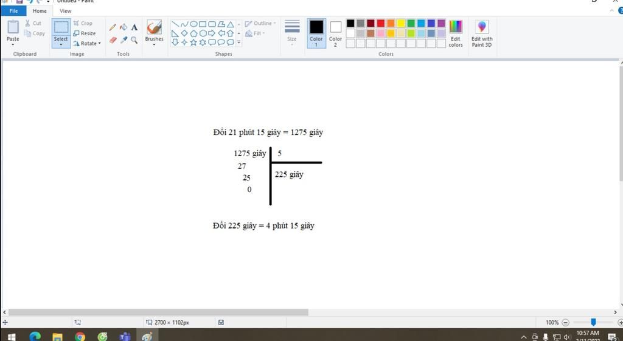This screenshot has width=623, height=341.
Task: Choose the Right arrow shape
Action: point(212,33)
